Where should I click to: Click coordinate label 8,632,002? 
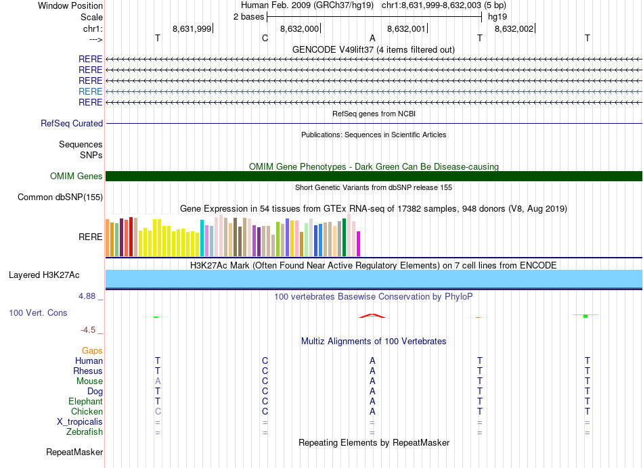pos(514,28)
